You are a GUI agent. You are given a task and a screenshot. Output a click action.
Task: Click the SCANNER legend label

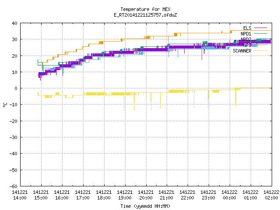tap(242, 51)
